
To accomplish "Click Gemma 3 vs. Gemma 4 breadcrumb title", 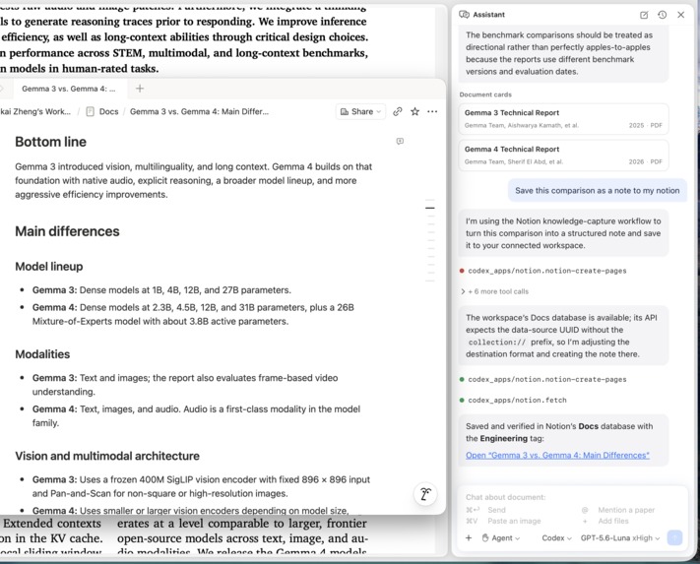I will (x=199, y=111).
